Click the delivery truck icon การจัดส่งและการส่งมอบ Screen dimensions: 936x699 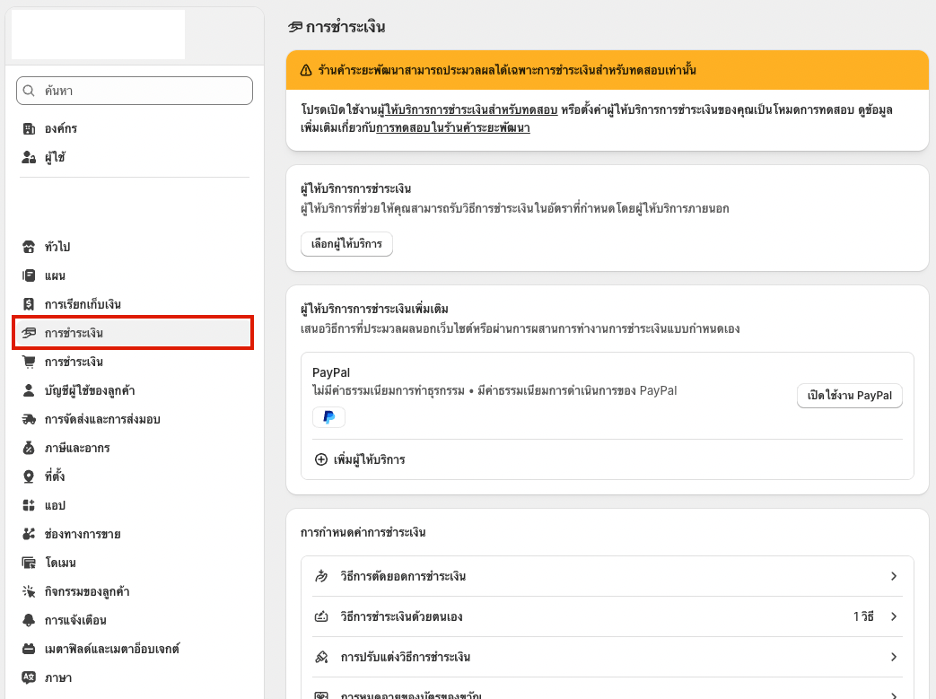29,419
